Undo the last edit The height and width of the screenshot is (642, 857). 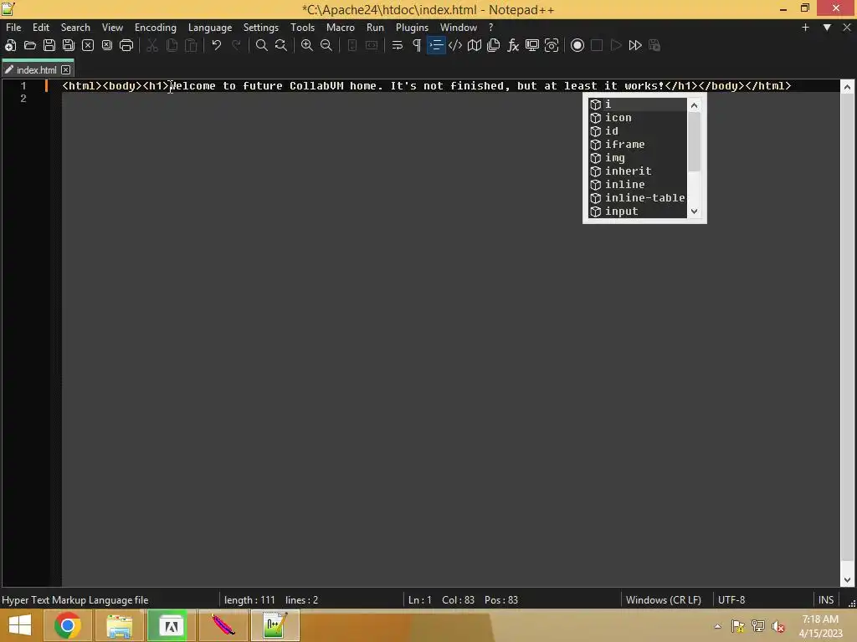click(217, 45)
